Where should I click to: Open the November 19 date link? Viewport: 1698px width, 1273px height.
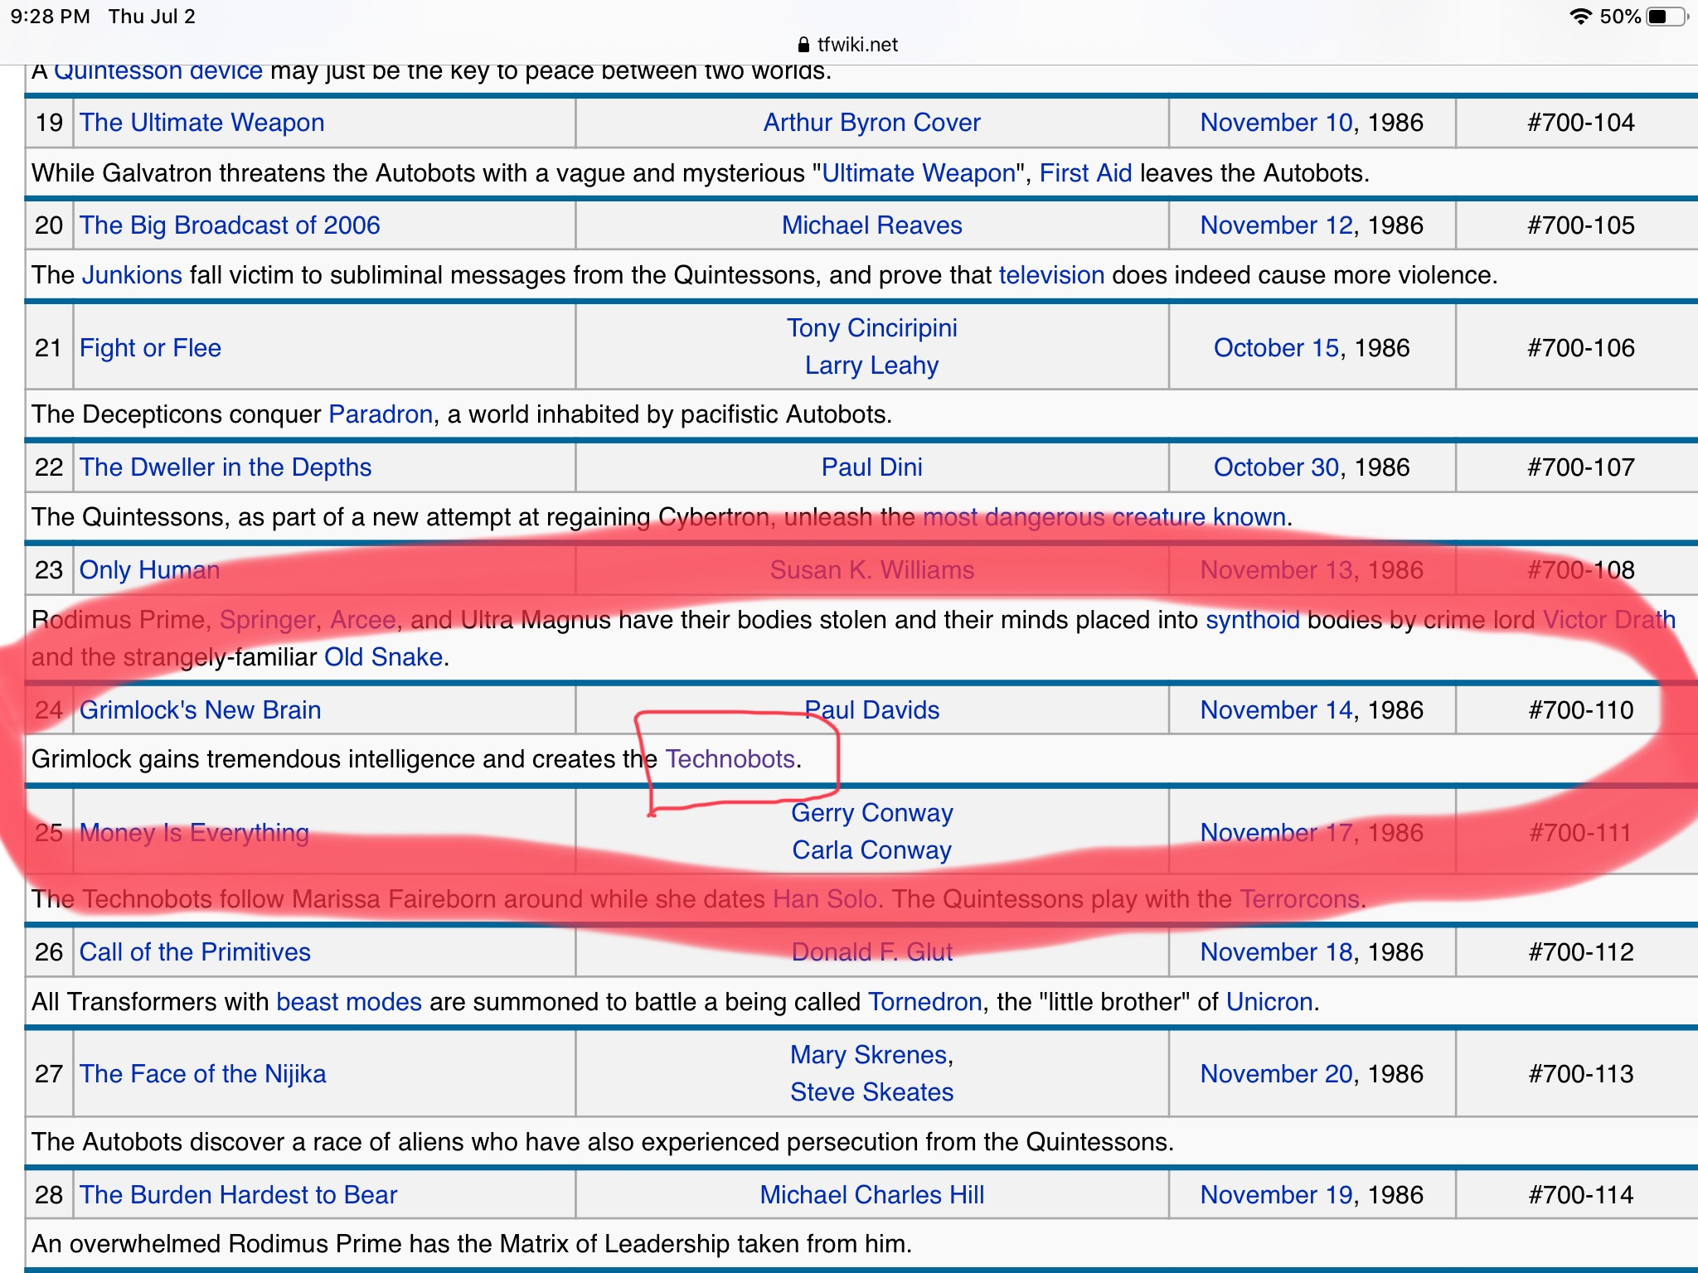point(1276,1195)
